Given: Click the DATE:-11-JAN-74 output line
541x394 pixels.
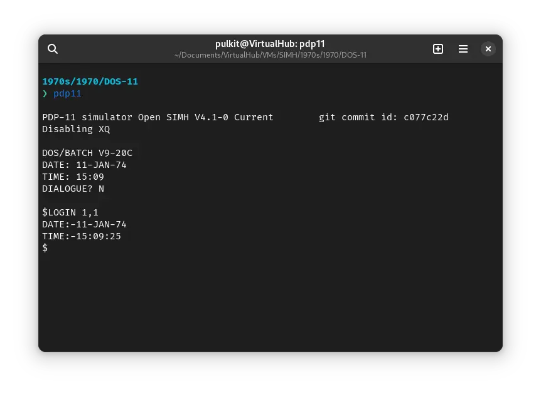Looking at the screenshot, I should 84,224.
